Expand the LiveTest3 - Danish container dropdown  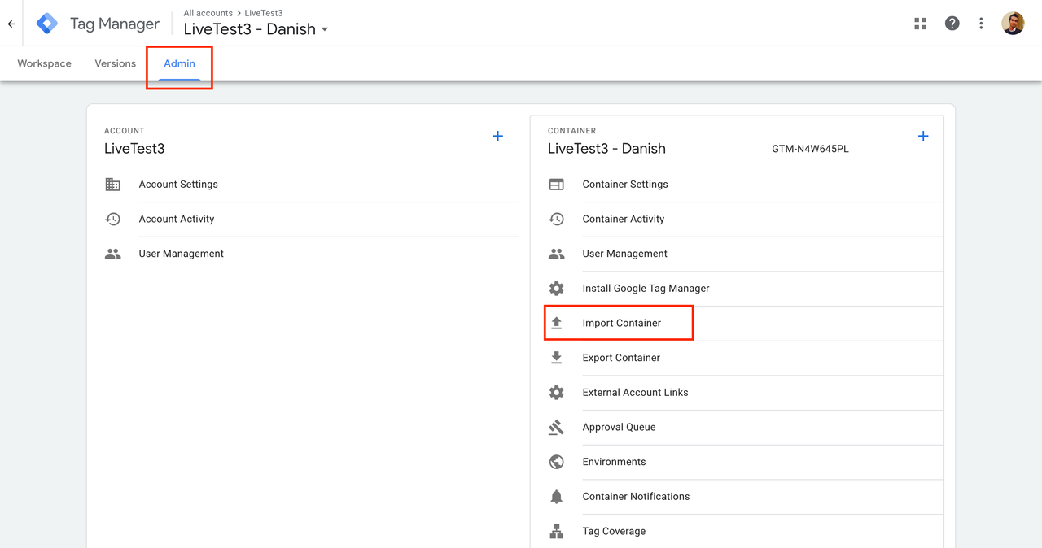325,29
